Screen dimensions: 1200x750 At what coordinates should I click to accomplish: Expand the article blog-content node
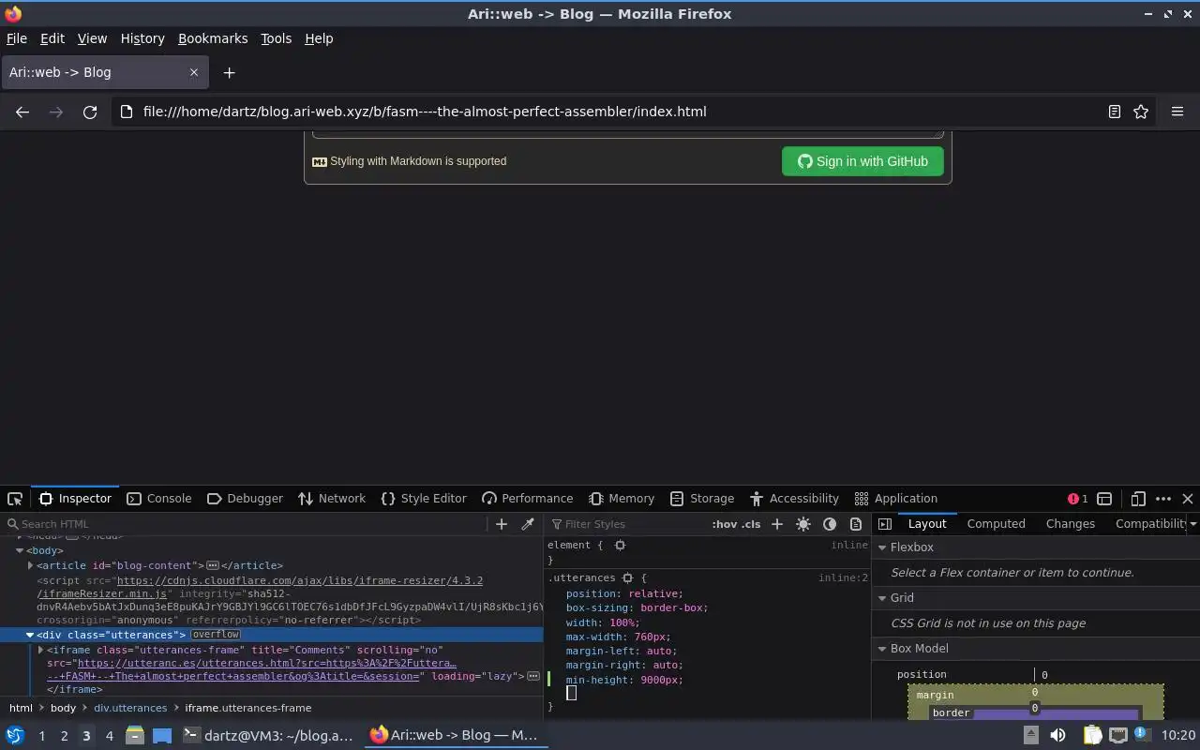click(31, 566)
